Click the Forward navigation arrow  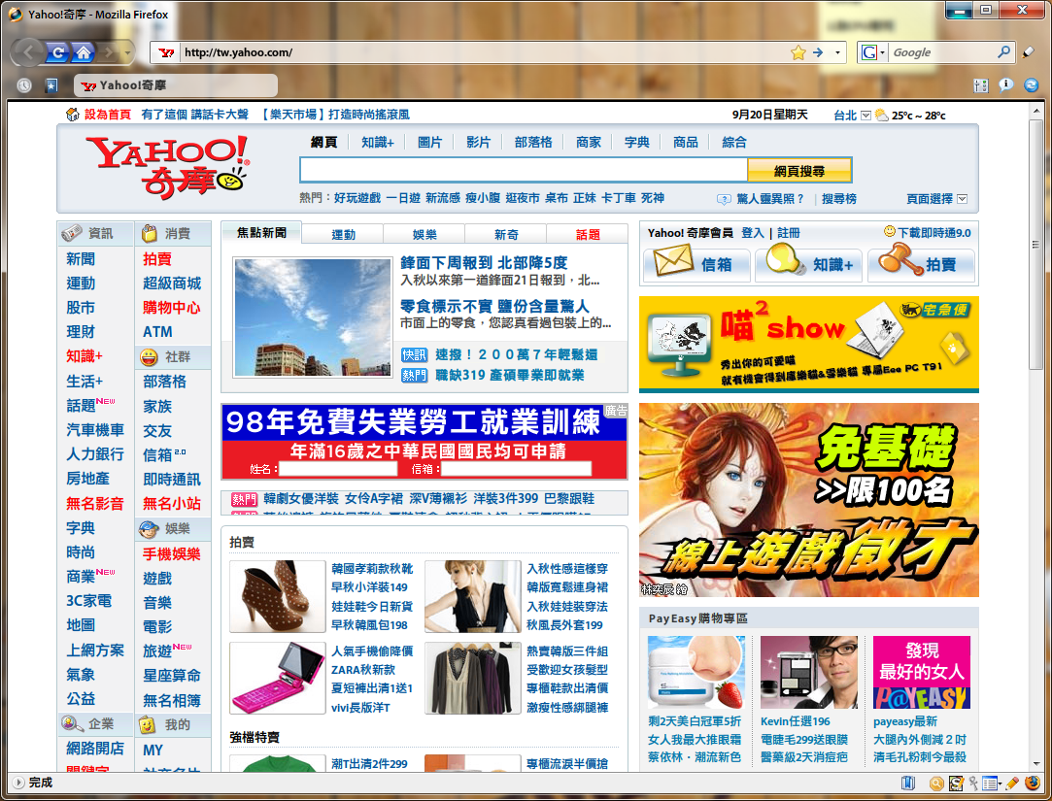109,52
